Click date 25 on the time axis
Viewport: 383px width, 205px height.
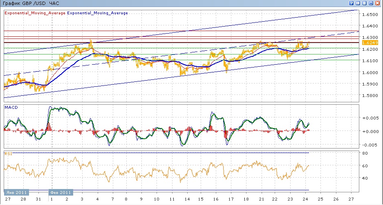click(320, 199)
